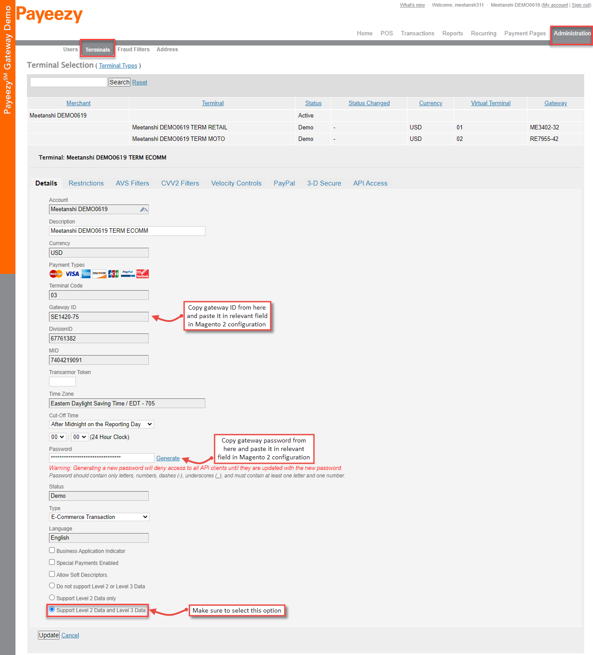Select Support Level 2 Data only
The height and width of the screenshot is (655, 593).
(x=52, y=598)
